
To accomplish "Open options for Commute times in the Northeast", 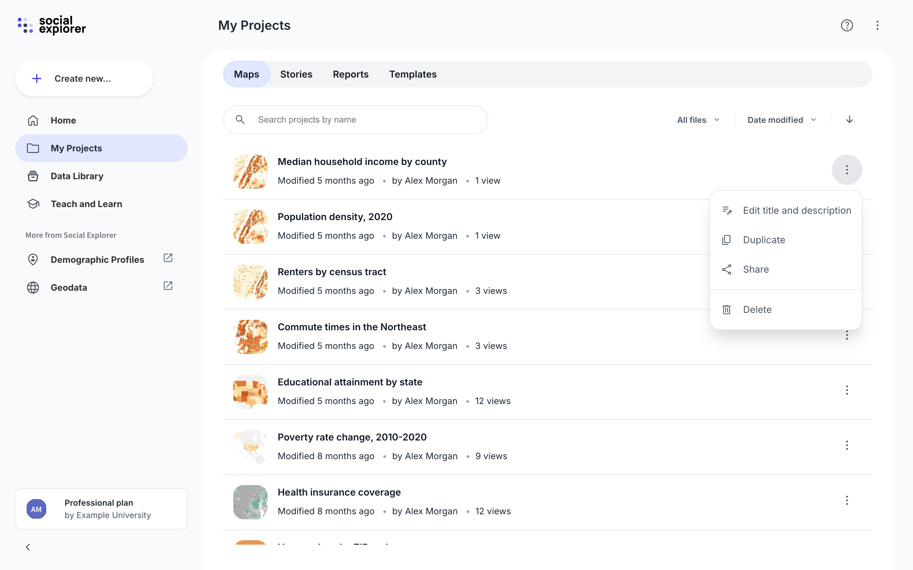I will (847, 335).
